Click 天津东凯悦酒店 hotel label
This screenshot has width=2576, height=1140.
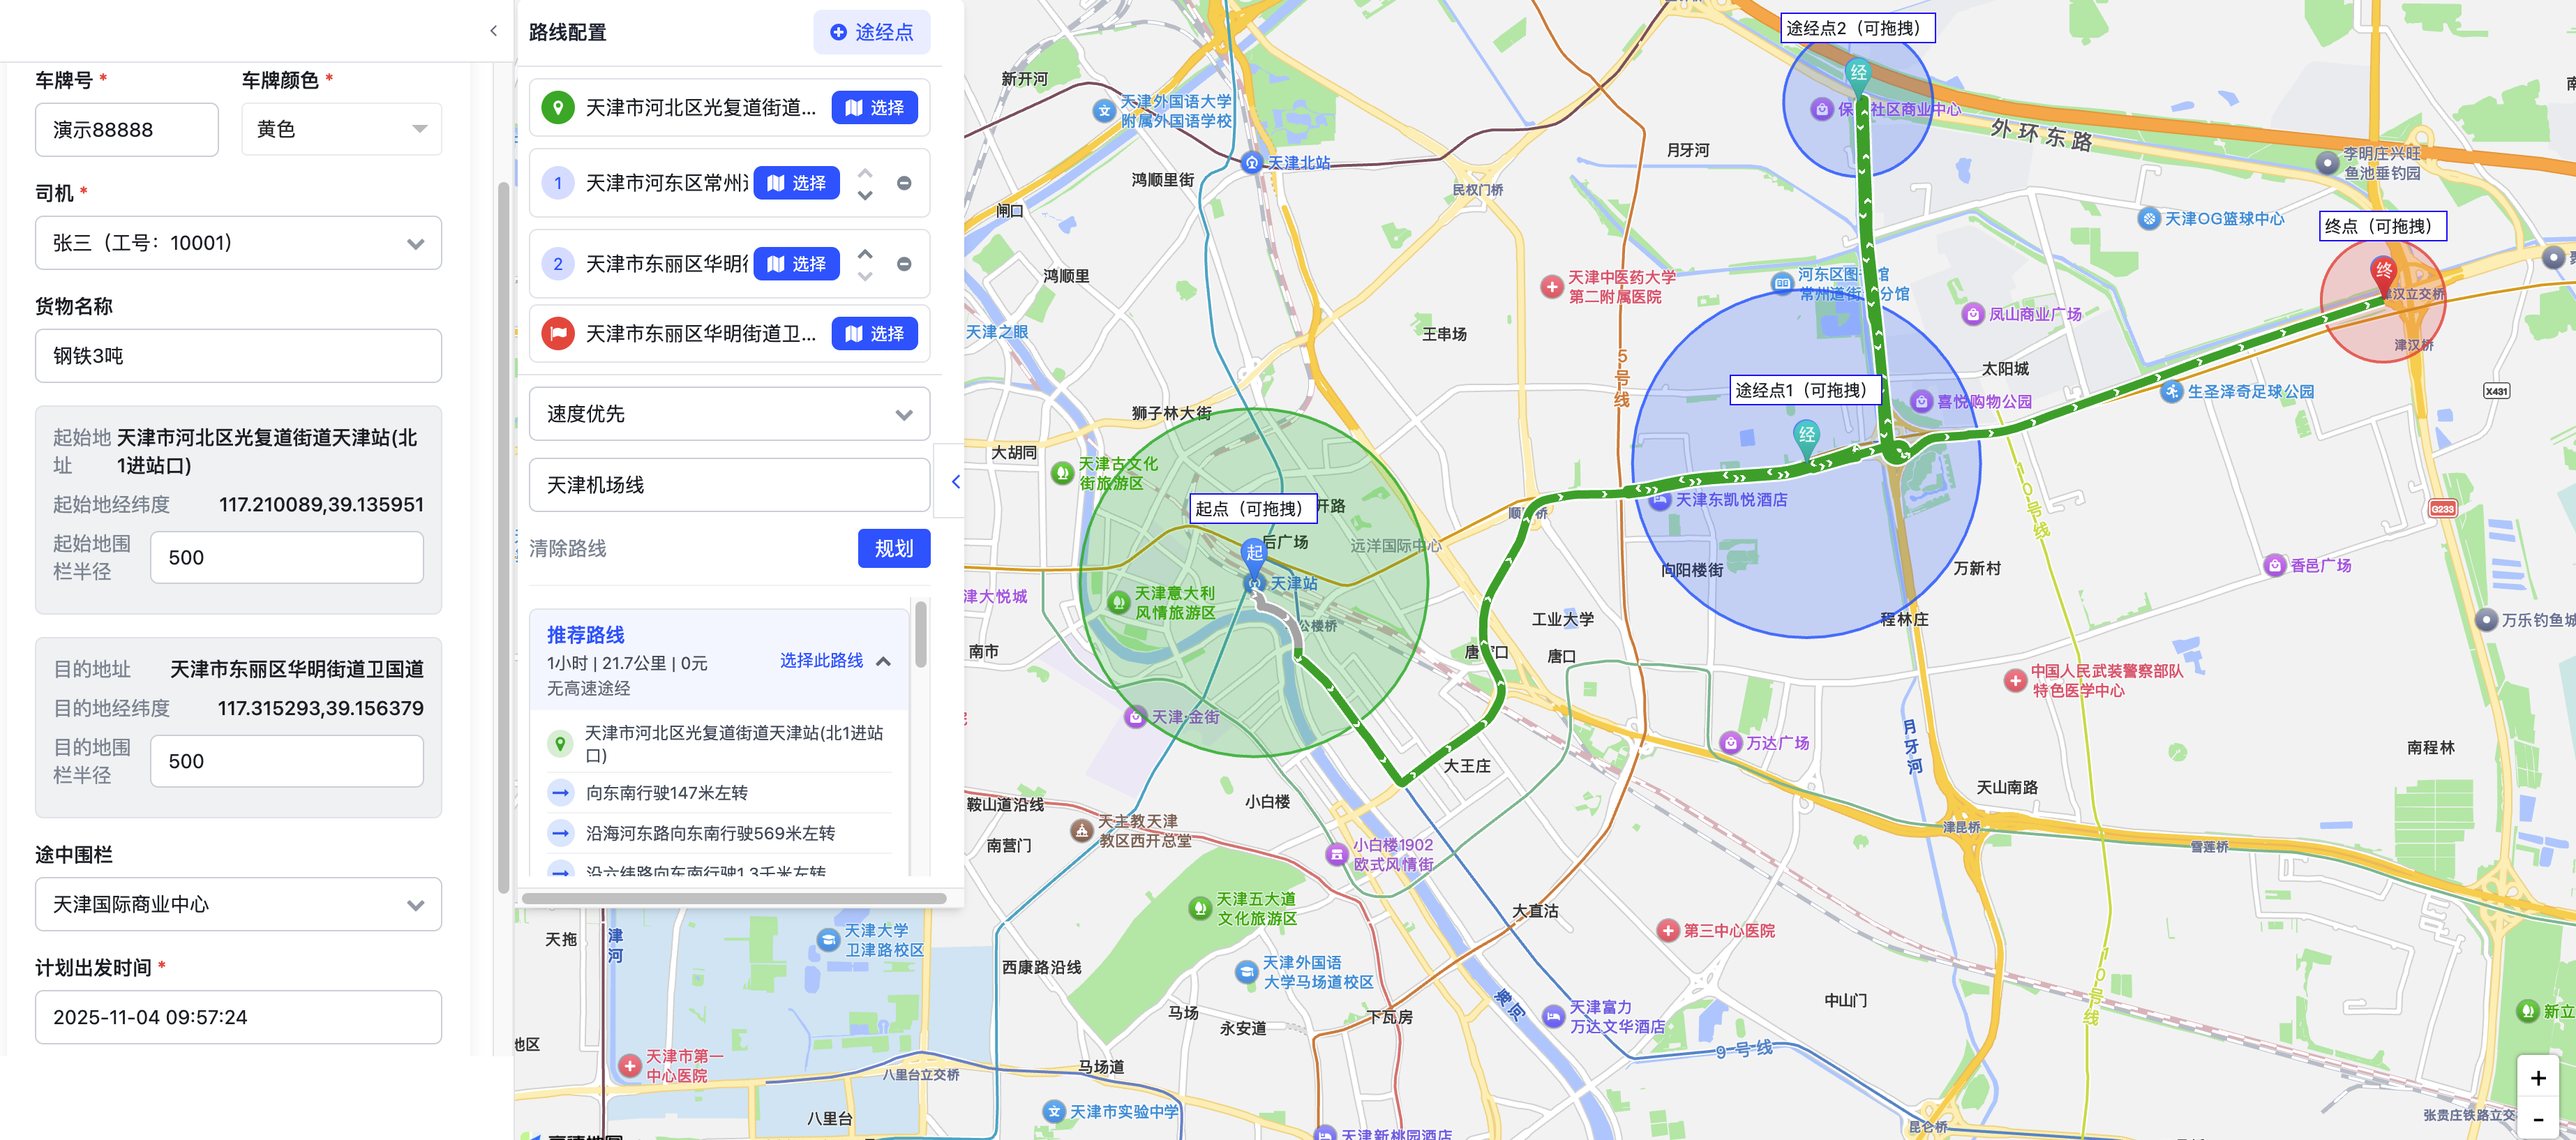point(1731,499)
